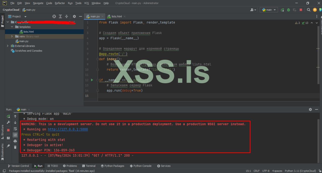This screenshot has width=322, height=173.
Task: Click the print icon in Run panel
Action: click(15, 141)
